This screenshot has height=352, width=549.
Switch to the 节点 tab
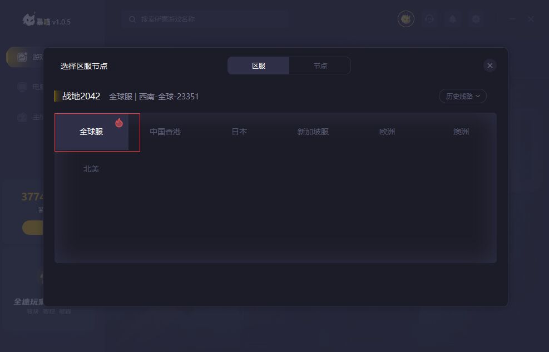[320, 66]
